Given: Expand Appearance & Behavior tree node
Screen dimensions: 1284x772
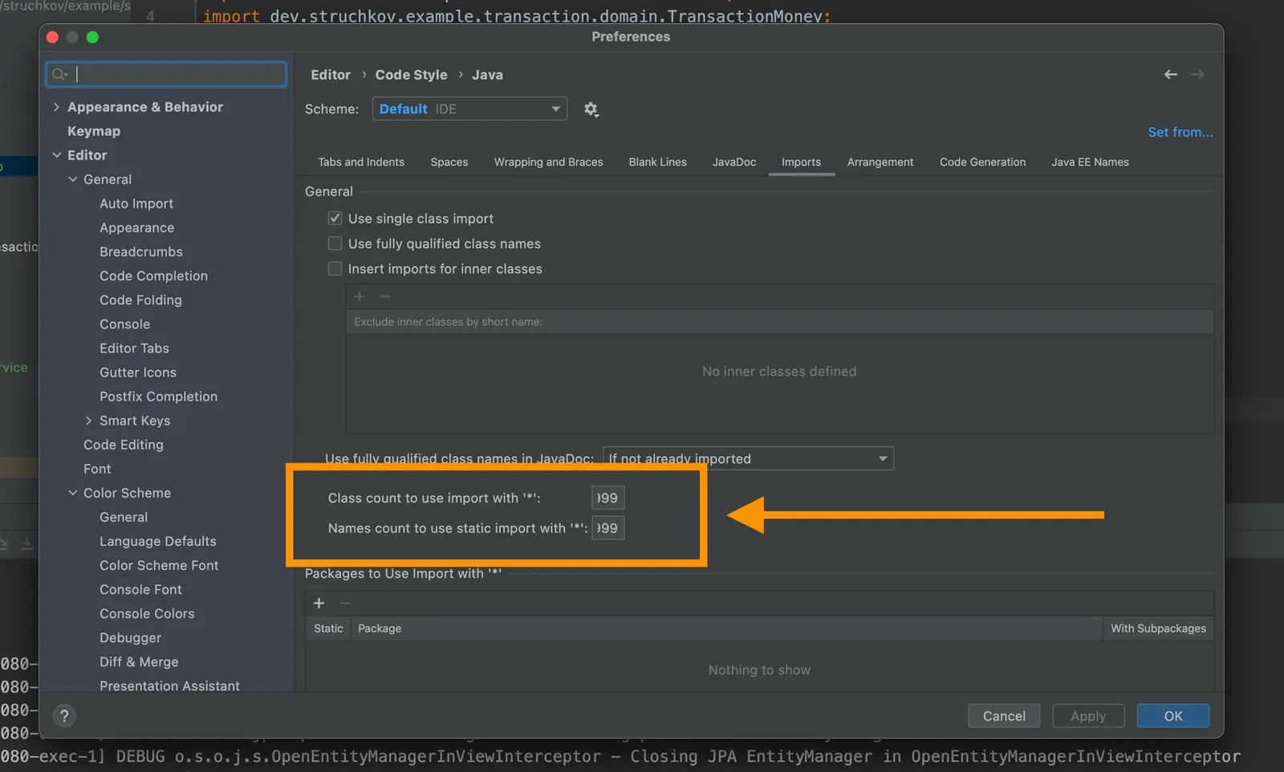Looking at the screenshot, I should [x=56, y=107].
